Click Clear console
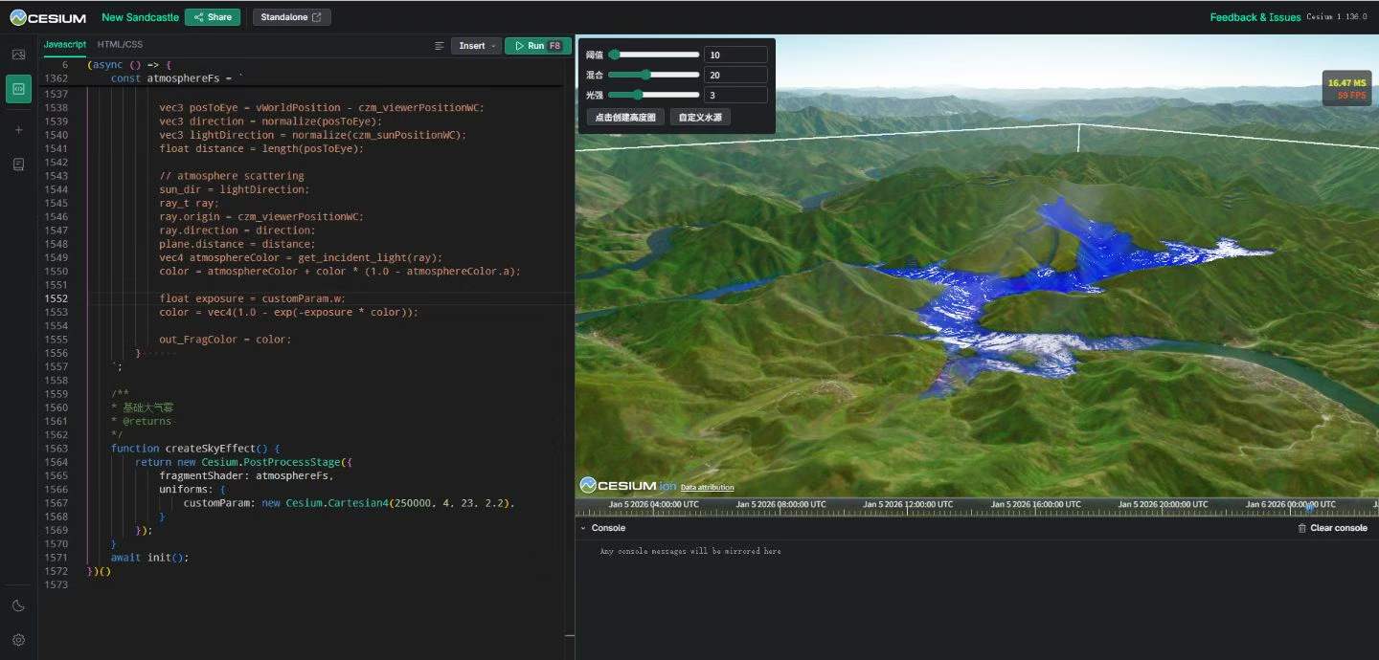This screenshot has height=660, width=1379. coord(1332,528)
